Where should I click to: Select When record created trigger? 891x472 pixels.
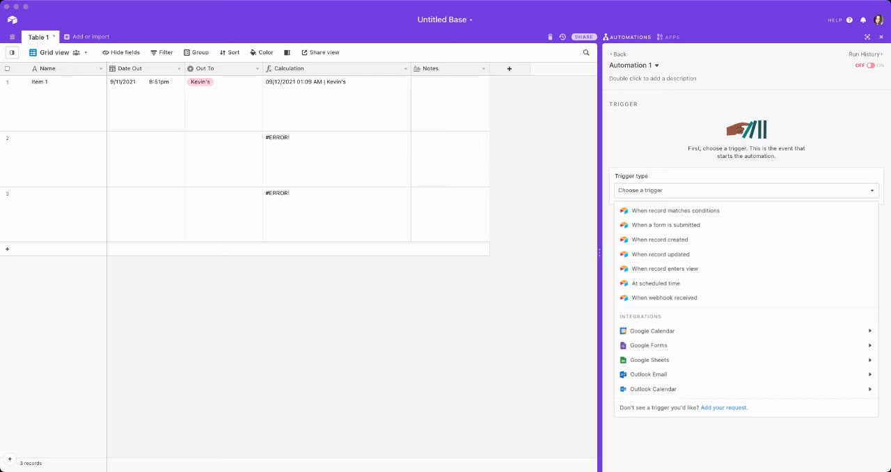click(x=746, y=239)
